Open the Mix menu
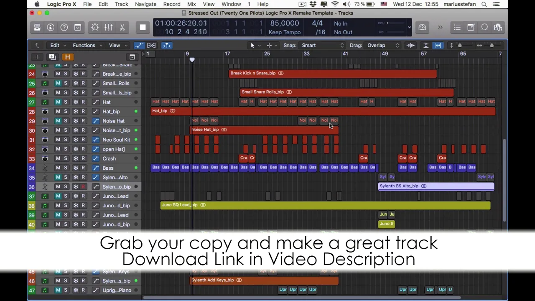The width and height of the screenshot is (535, 301). pos(191,4)
